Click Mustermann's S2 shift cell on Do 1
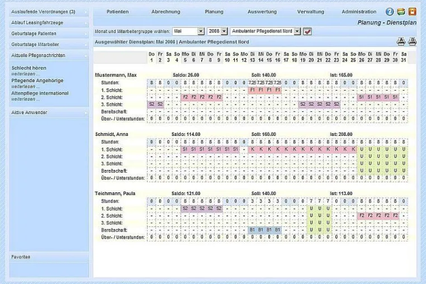This screenshot has height=284, width=426. click(x=152, y=105)
